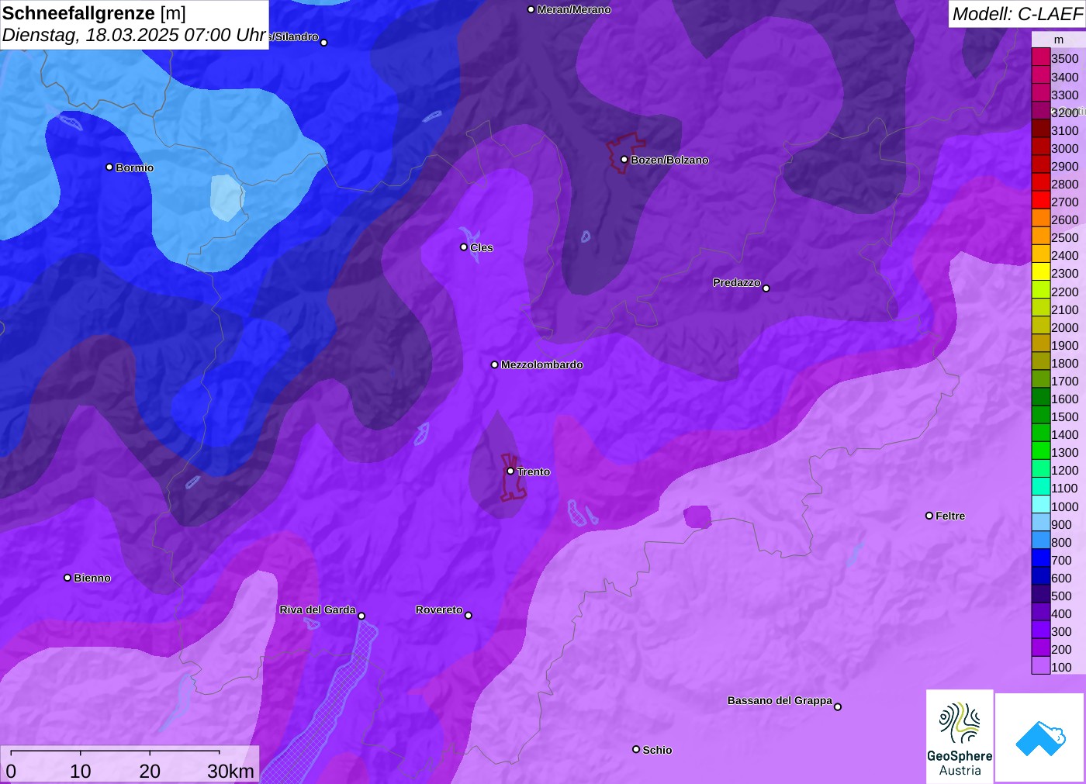Click the Riva del Garda label
Screen dimensions: 1086x784
click(x=317, y=610)
